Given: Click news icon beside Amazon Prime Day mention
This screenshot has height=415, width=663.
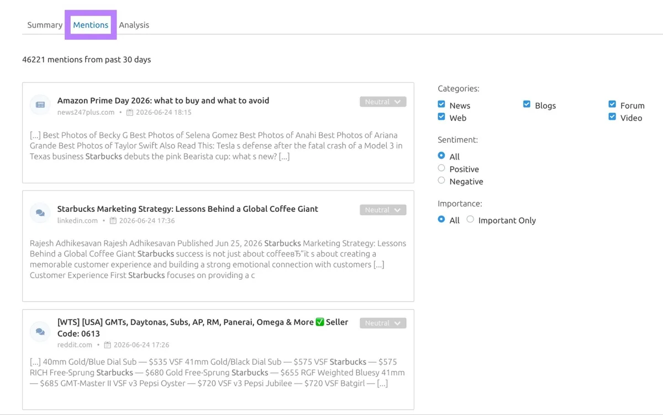Looking at the screenshot, I should coord(40,105).
